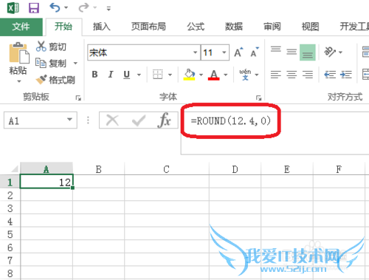Click the Select All corner triangle
Screen dimensions: 369x280
pos(14,169)
